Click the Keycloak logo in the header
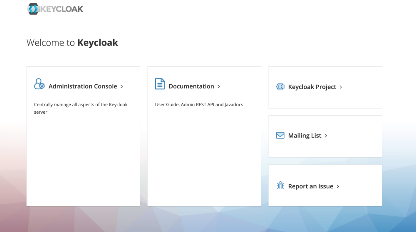This screenshot has width=416, height=232. point(55,9)
